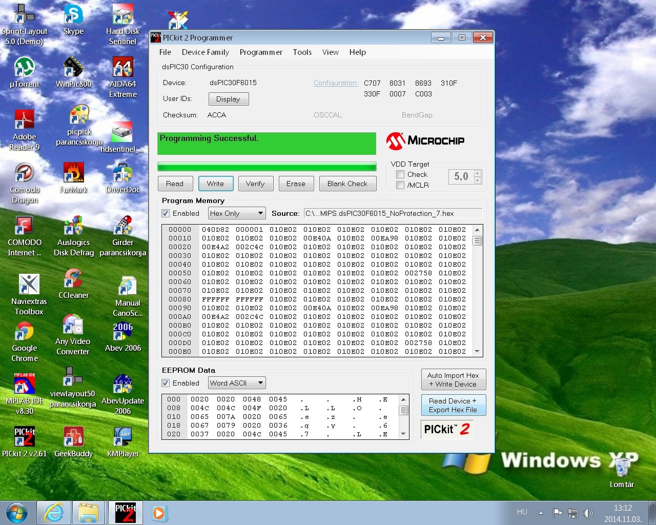
Task: Click the Read button
Action: [x=175, y=184]
